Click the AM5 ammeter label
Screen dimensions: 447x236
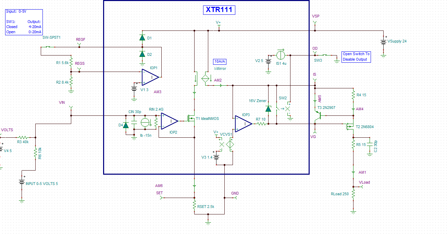(x=320, y=99)
